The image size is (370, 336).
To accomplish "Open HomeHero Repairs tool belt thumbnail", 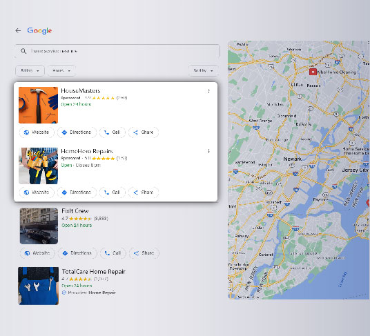I will [38, 166].
